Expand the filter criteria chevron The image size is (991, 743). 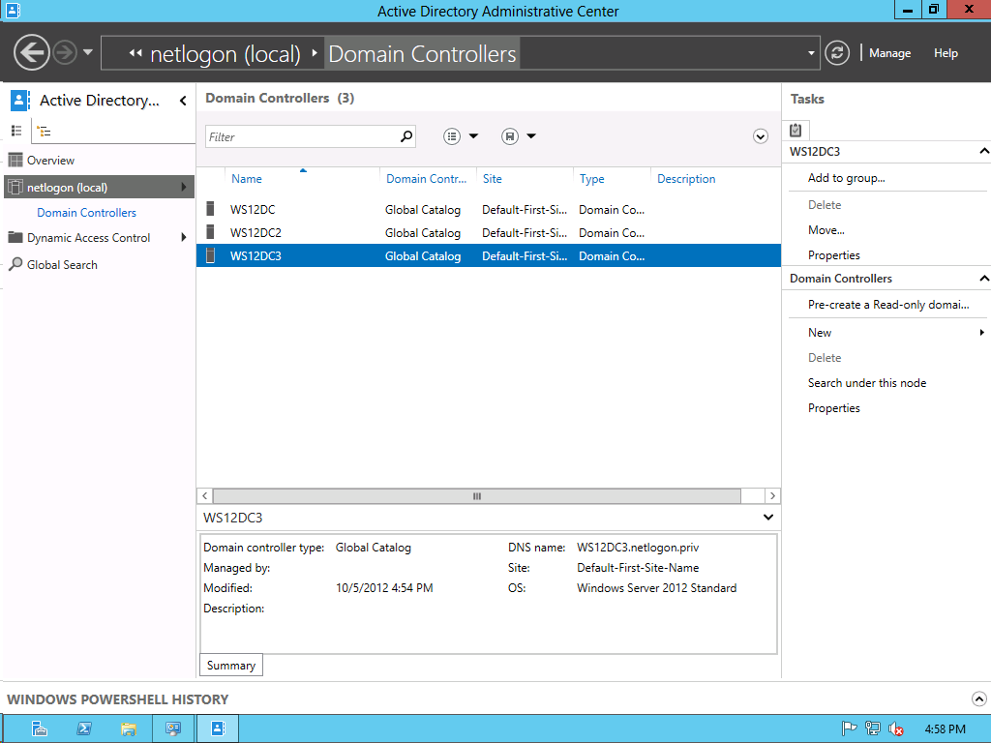coord(761,136)
